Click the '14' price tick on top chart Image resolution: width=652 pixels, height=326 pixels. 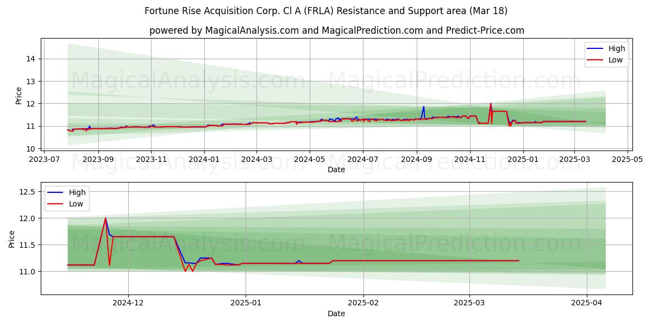32,59
